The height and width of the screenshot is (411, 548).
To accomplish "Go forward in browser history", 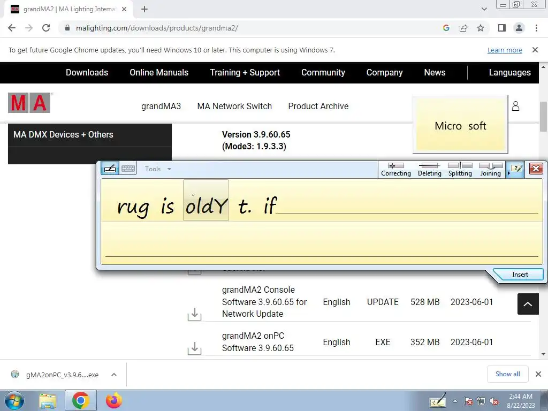I will click(29, 28).
